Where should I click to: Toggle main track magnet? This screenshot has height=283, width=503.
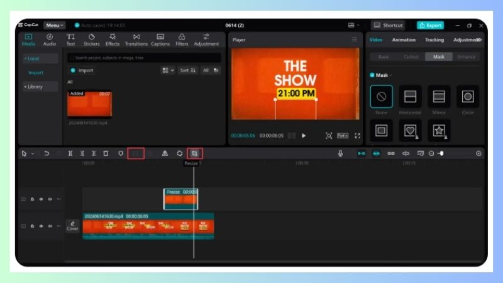click(362, 153)
